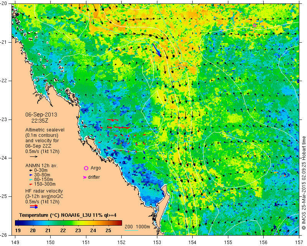Click the '(3-12h avg)noQC' legend text

44,196
